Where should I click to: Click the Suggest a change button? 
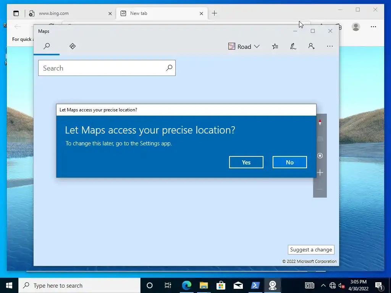pos(311,250)
